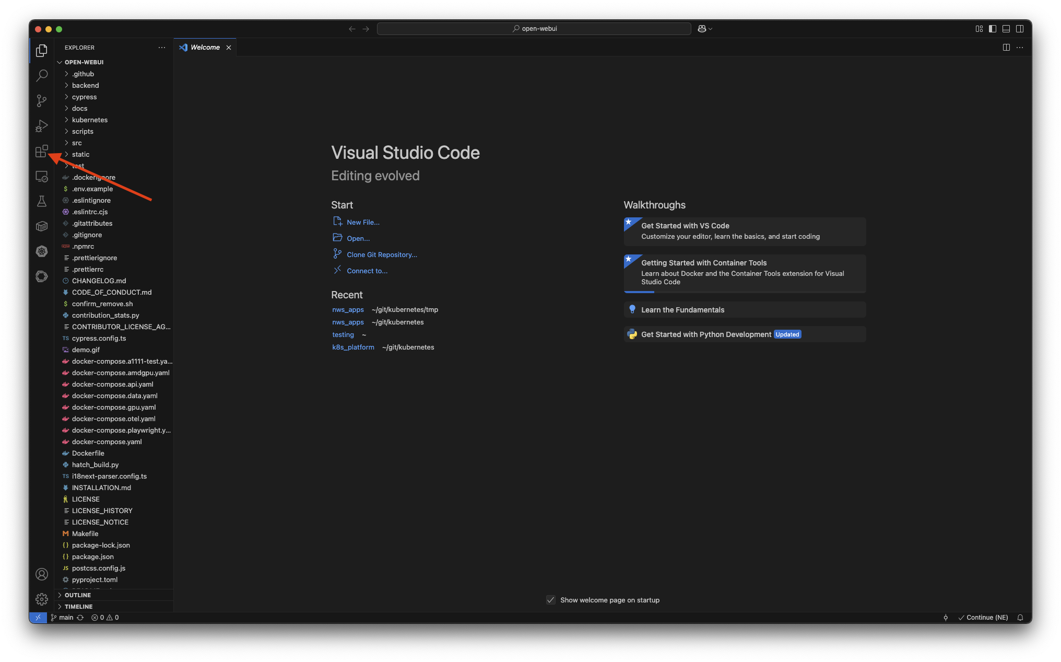The width and height of the screenshot is (1061, 662).
Task: Expand the cypress folder
Action: [x=114, y=97]
